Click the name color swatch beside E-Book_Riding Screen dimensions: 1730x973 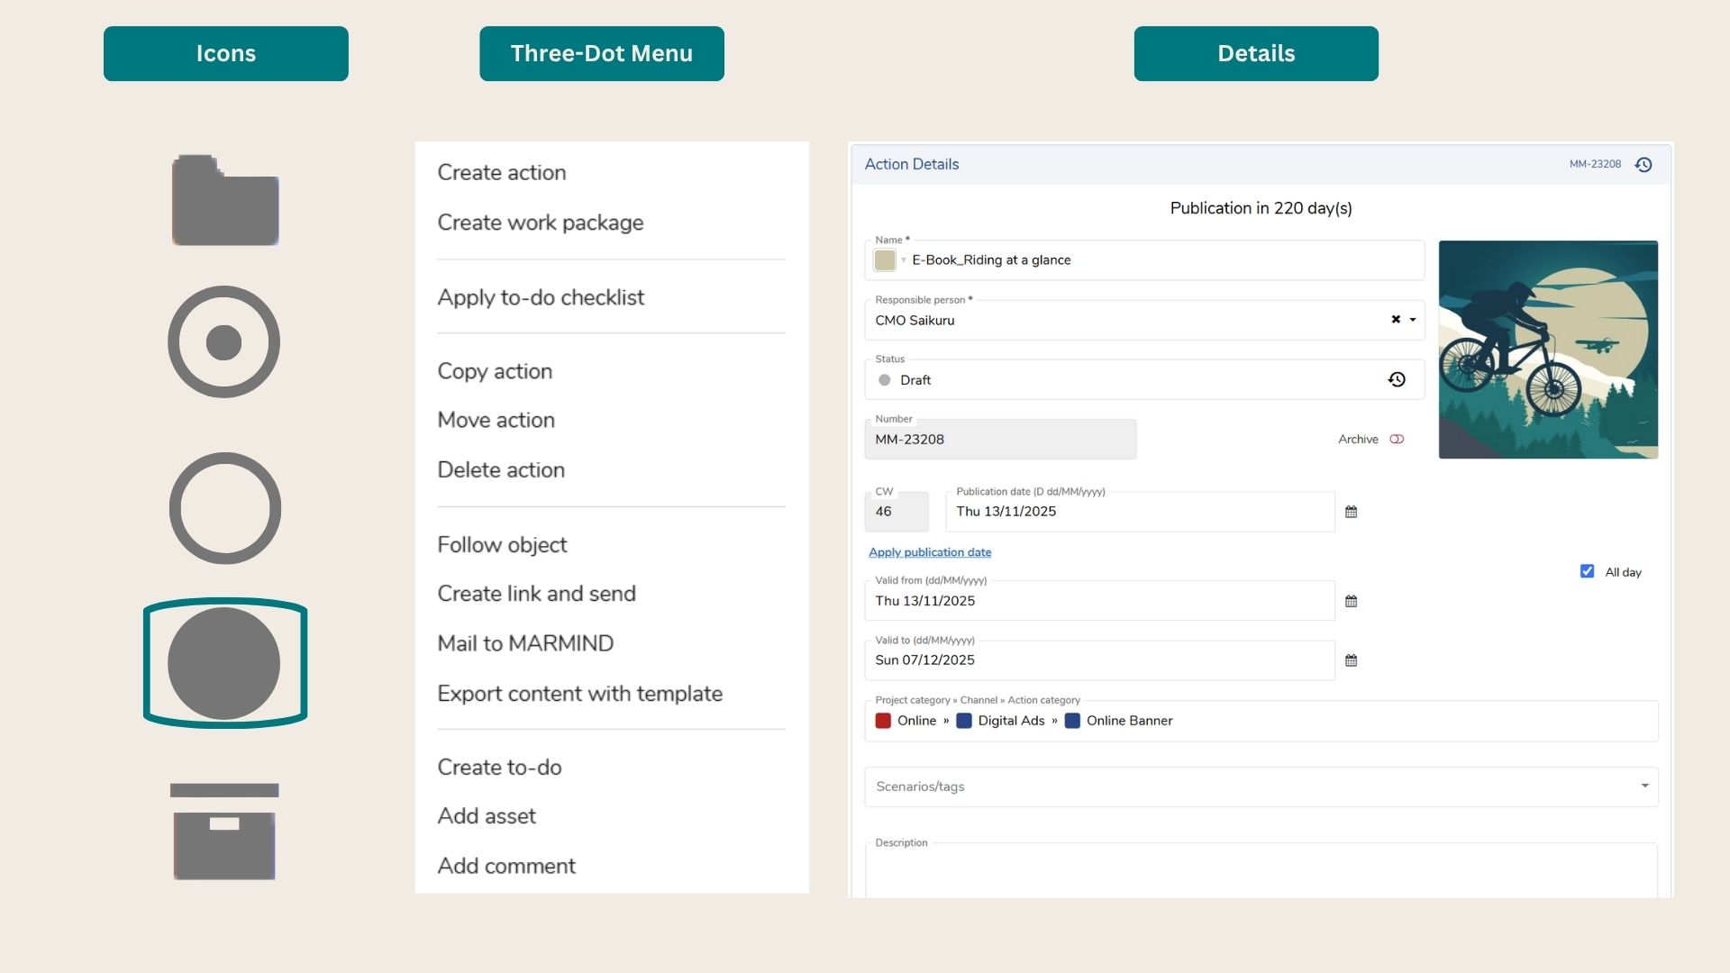pos(885,260)
